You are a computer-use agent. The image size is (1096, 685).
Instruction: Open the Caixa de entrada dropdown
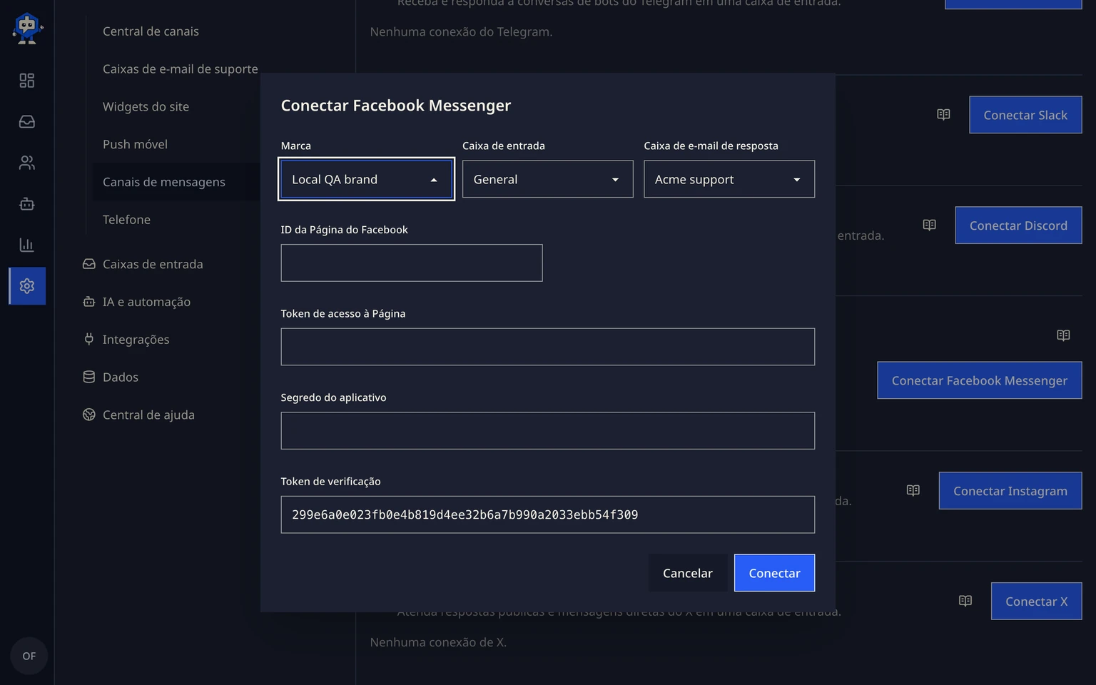[548, 179]
